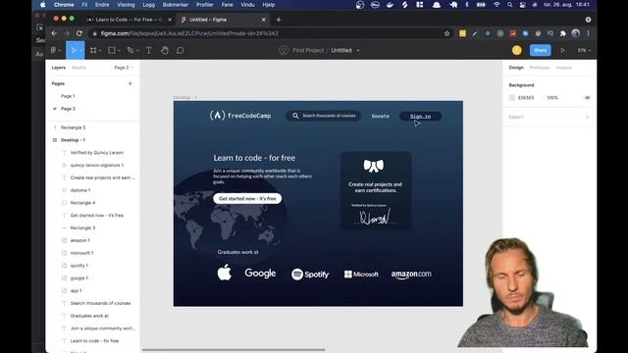
Task: Click the yellow user avatar
Action: (x=517, y=50)
